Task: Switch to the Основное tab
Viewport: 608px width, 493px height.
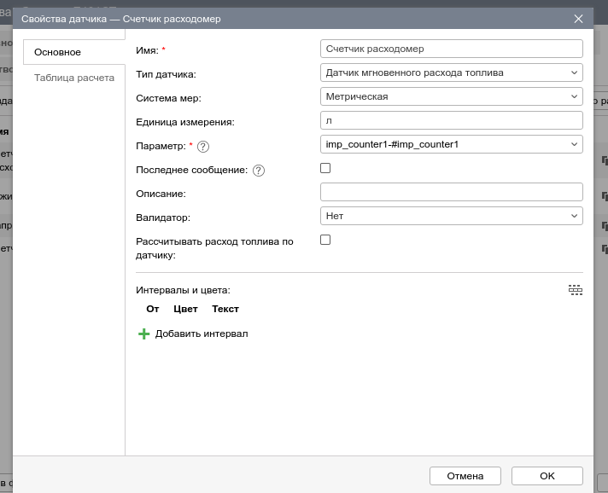Action: (x=57, y=52)
